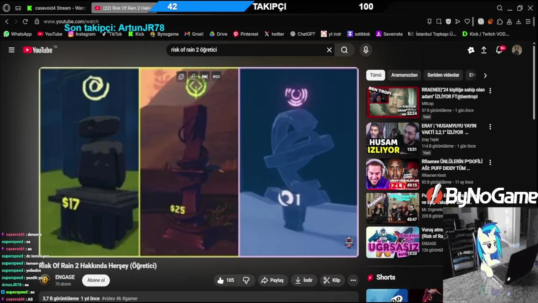Open the Pinterest bookmark
Screen dimensions: 538x303
[246, 34]
